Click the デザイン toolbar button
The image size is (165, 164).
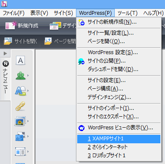pos(63,26)
